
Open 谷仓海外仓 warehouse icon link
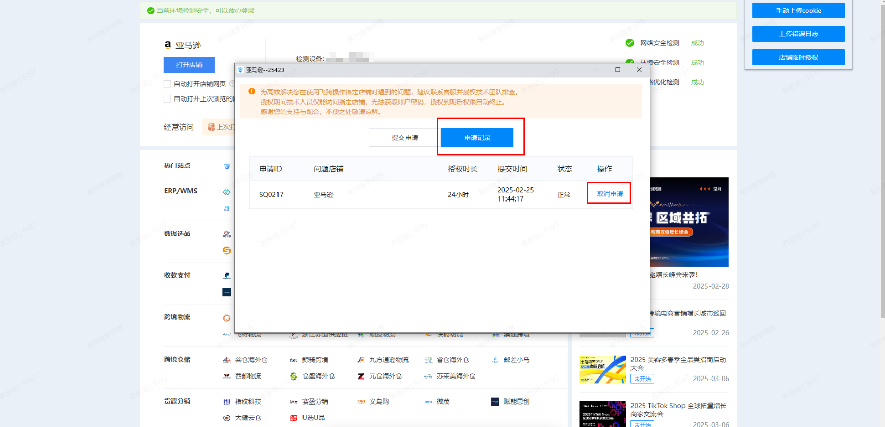pyautogui.click(x=226, y=360)
